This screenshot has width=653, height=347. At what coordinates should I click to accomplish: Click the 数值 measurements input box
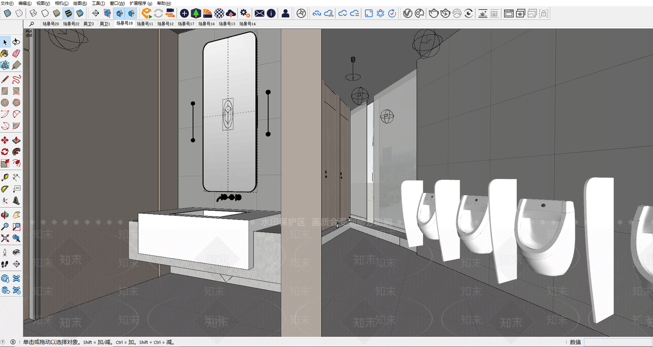pyautogui.click(x=618, y=342)
